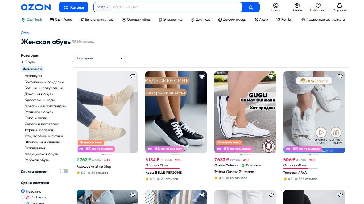Select the Неважно delivery radio button
Image resolution: width=364 pixels, height=204 pixels.
23,191
